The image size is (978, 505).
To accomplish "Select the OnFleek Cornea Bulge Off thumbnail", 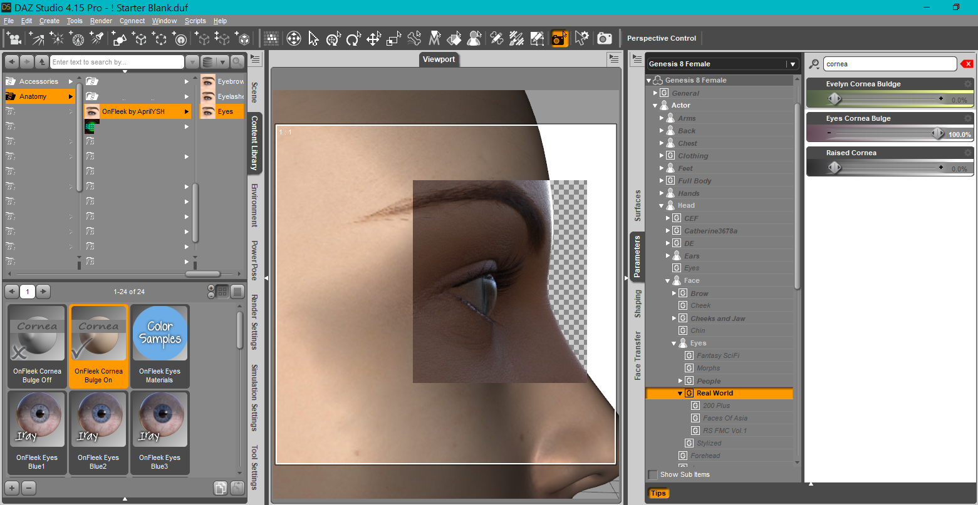I will 37,346.
